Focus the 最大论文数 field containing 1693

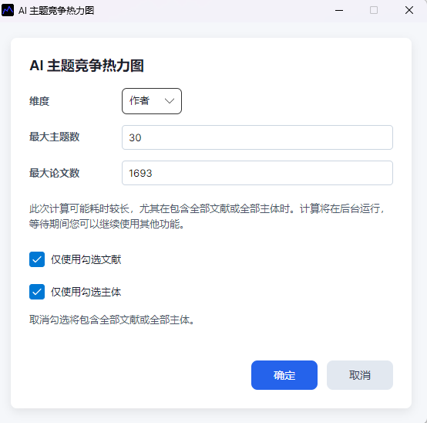[257, 173]
